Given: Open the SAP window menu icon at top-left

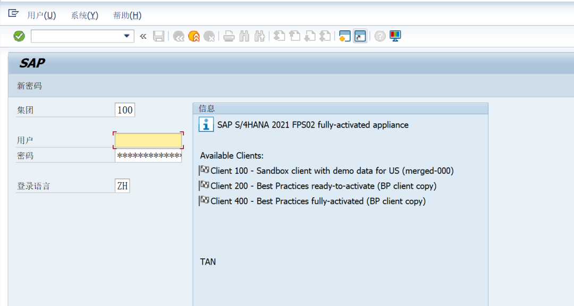Looking at the screenshot, I should [14, 14].
